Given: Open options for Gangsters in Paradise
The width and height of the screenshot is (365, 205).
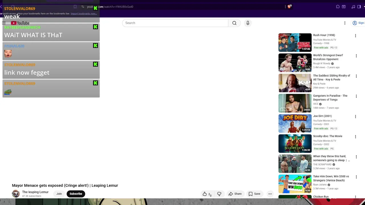Looking at the screenshot, I should tap(356, 96).
